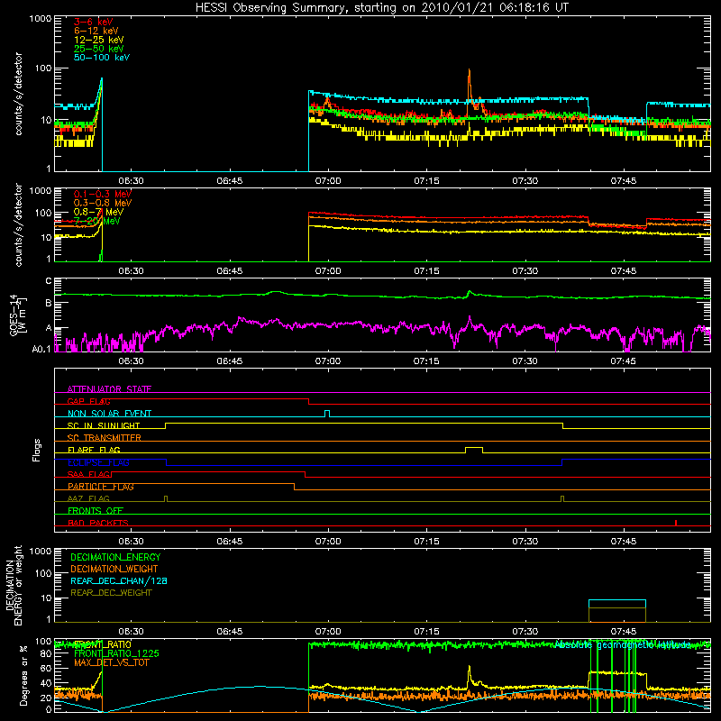This screenshot has width=721, height=721.
Task: Click the 06:30 tick label under the Flags panel
Action: tap(131, 542)
